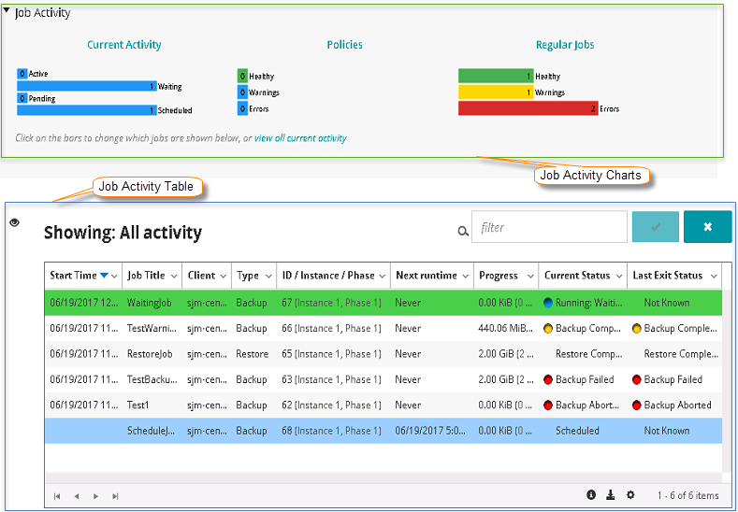Image resolution: width=738 pixels, height=512 pixels.
Task: Go to first page icon
Action: click(57, 496)
